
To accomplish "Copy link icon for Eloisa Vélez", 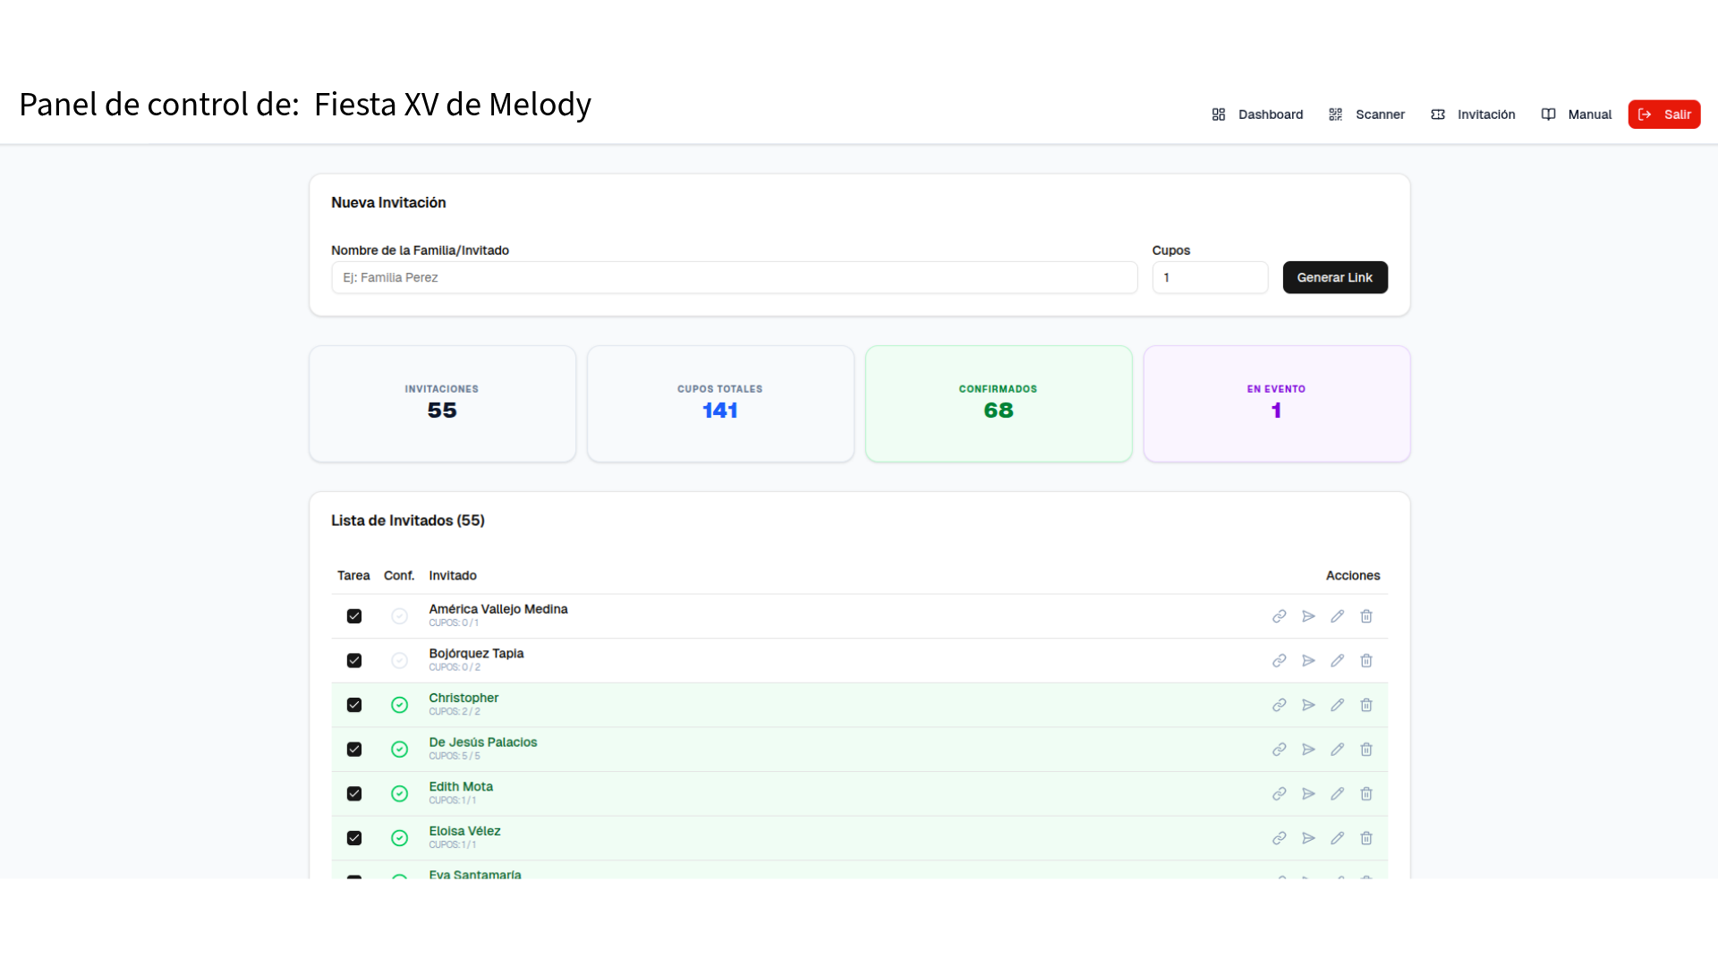I will pyautogui.click(x=1280, y=838).
